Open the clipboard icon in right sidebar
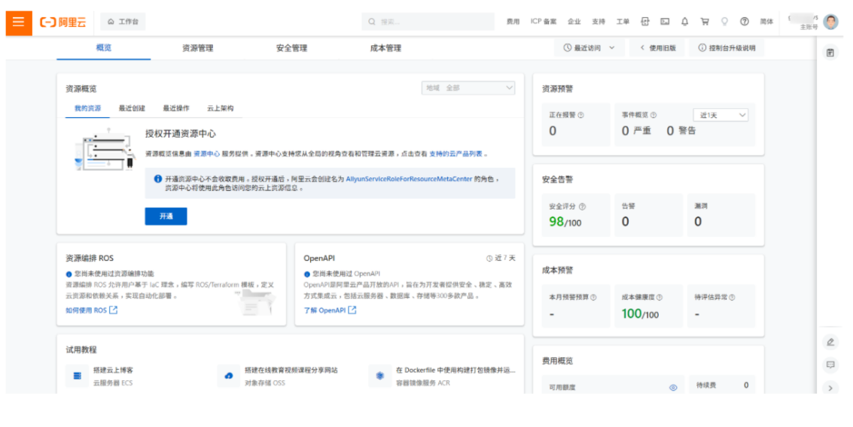 point(830,53)
